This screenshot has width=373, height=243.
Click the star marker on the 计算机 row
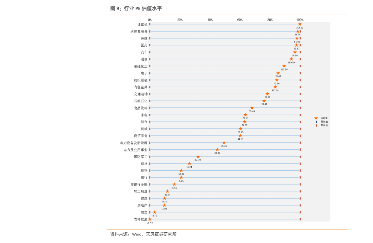click(300, 24)
